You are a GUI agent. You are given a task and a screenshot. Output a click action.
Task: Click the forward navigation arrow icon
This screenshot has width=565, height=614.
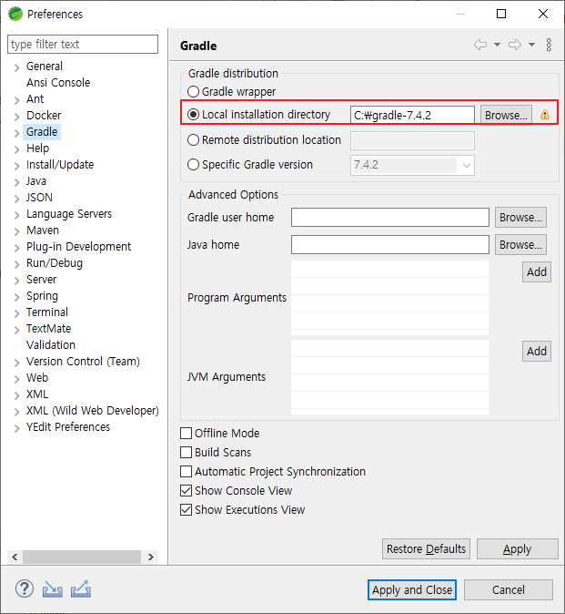[515, 45]
